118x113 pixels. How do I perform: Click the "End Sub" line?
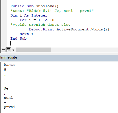point(19,39)
